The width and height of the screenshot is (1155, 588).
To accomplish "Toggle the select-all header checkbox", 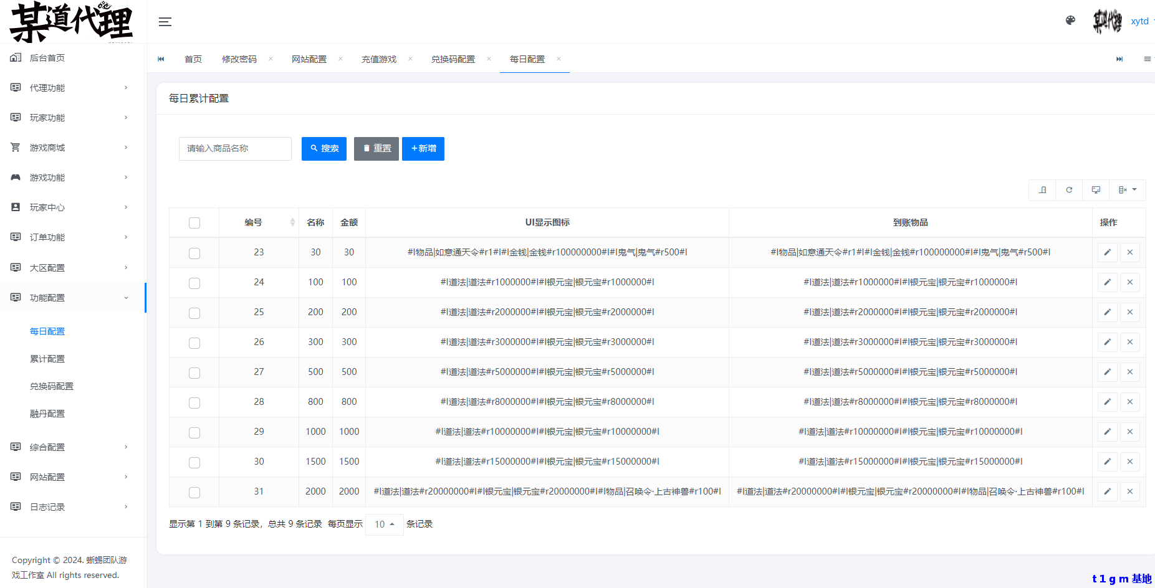I will 194,223.
